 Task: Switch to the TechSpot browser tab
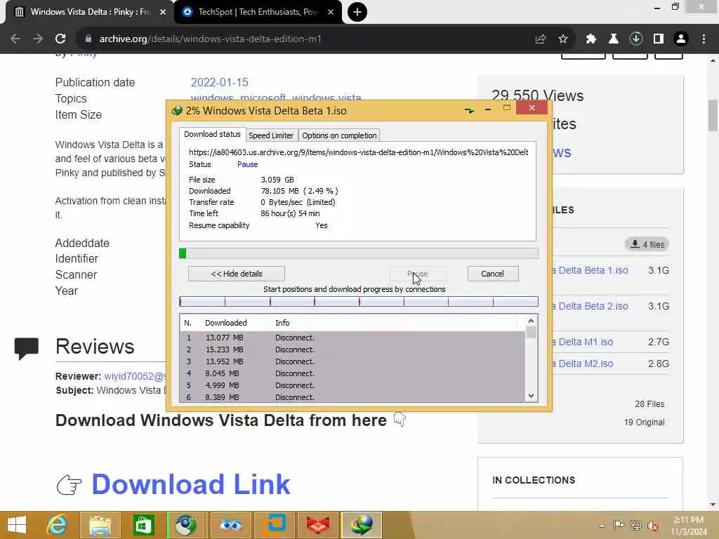point(258,13)
